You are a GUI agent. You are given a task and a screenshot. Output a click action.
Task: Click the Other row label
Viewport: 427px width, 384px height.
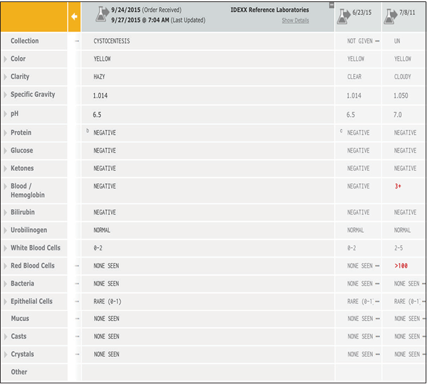19,372
